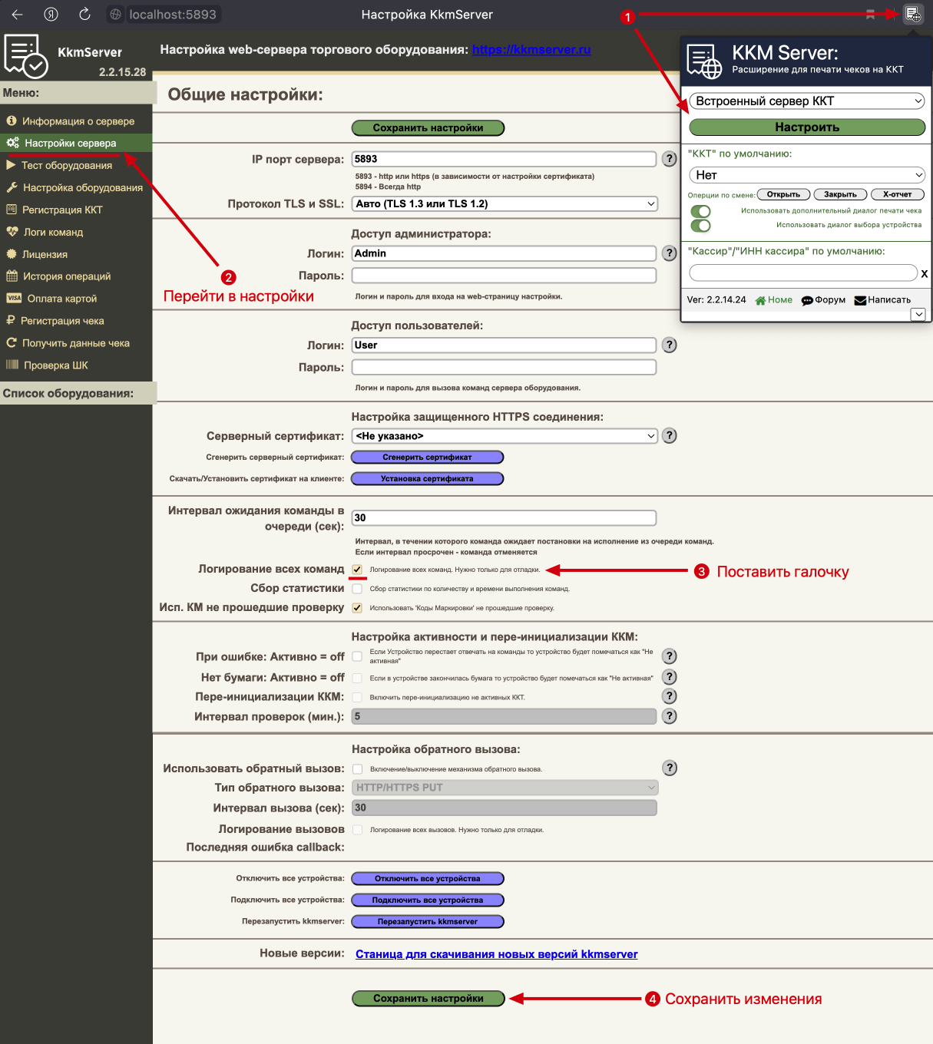
Task: Click the bottom Сохранить настройки button
Action: coord(428,999)
